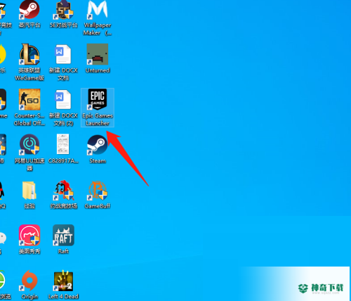Click the Steam label under its icon
This screenshot has width=351, height=301.
pos(98,161)
